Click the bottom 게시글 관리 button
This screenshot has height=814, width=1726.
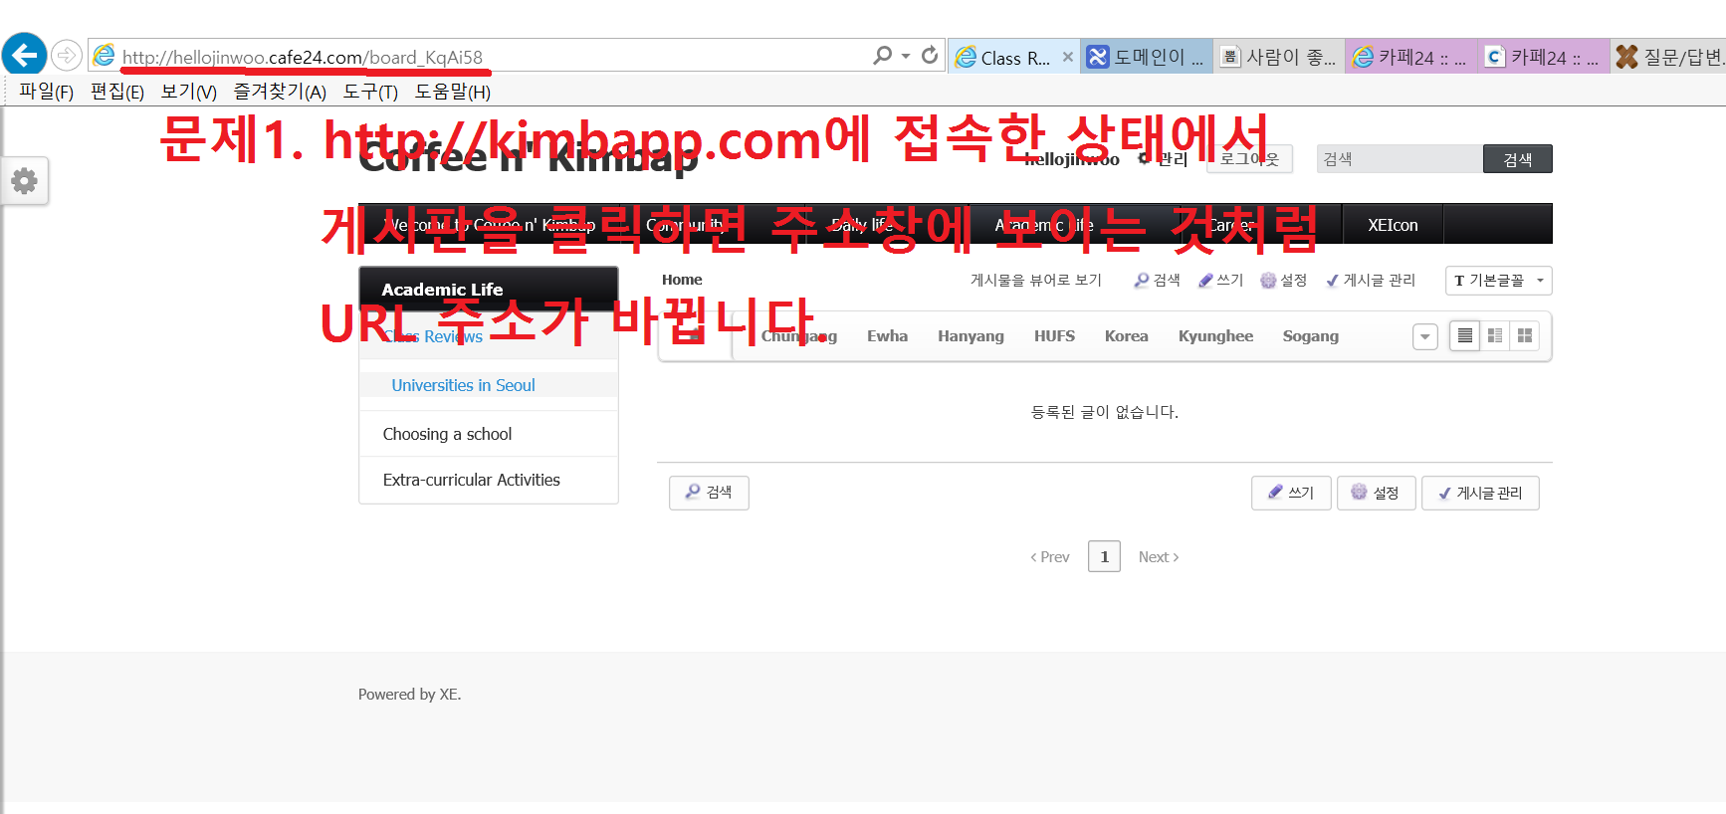coord(1480,493)
